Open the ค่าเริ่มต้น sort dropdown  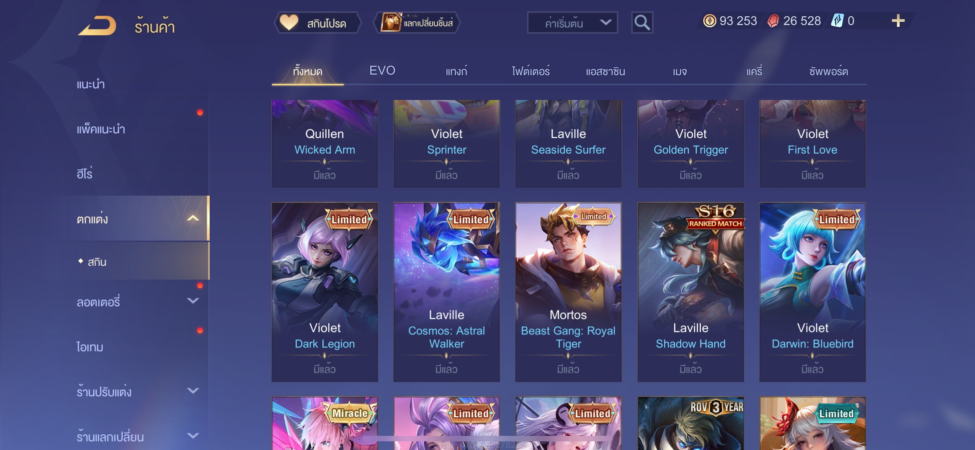tap(572, 23)
